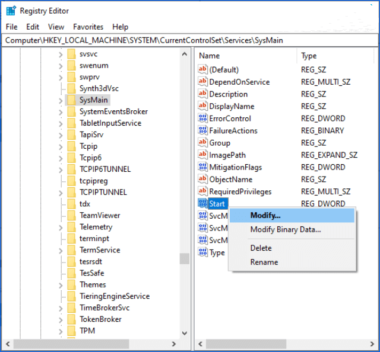Expand the SysMain key
The width and height of the screenshot is (380, 352).
[61, 100]
